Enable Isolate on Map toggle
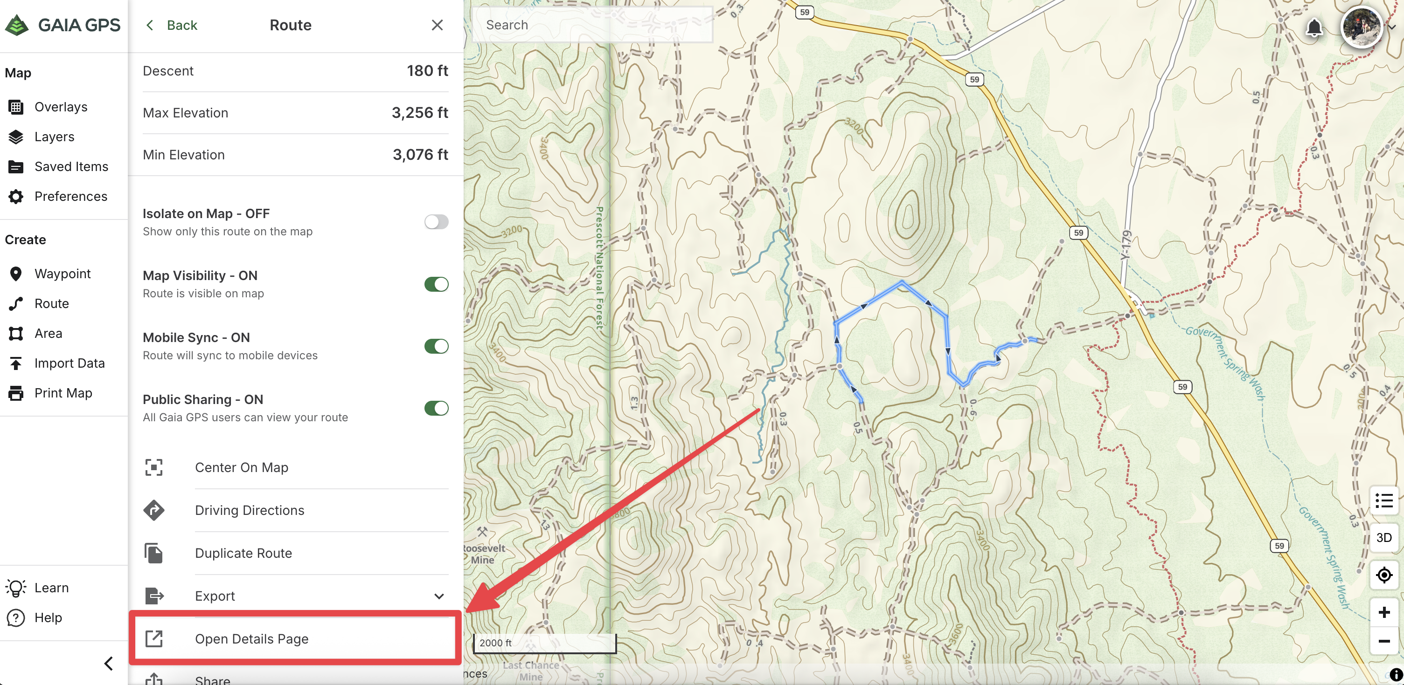 (436, 222)
